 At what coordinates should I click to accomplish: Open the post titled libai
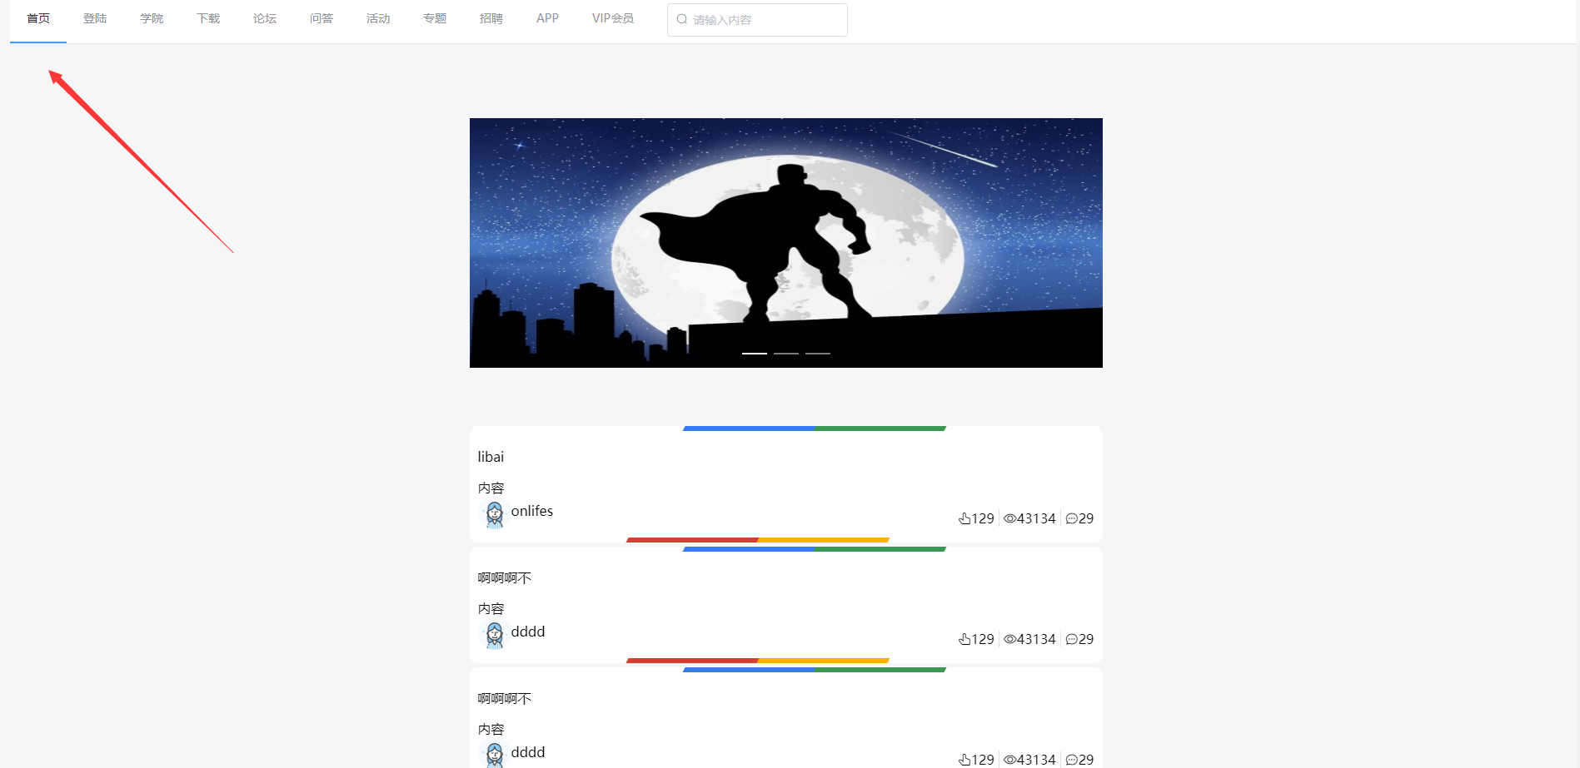[491, 457]
